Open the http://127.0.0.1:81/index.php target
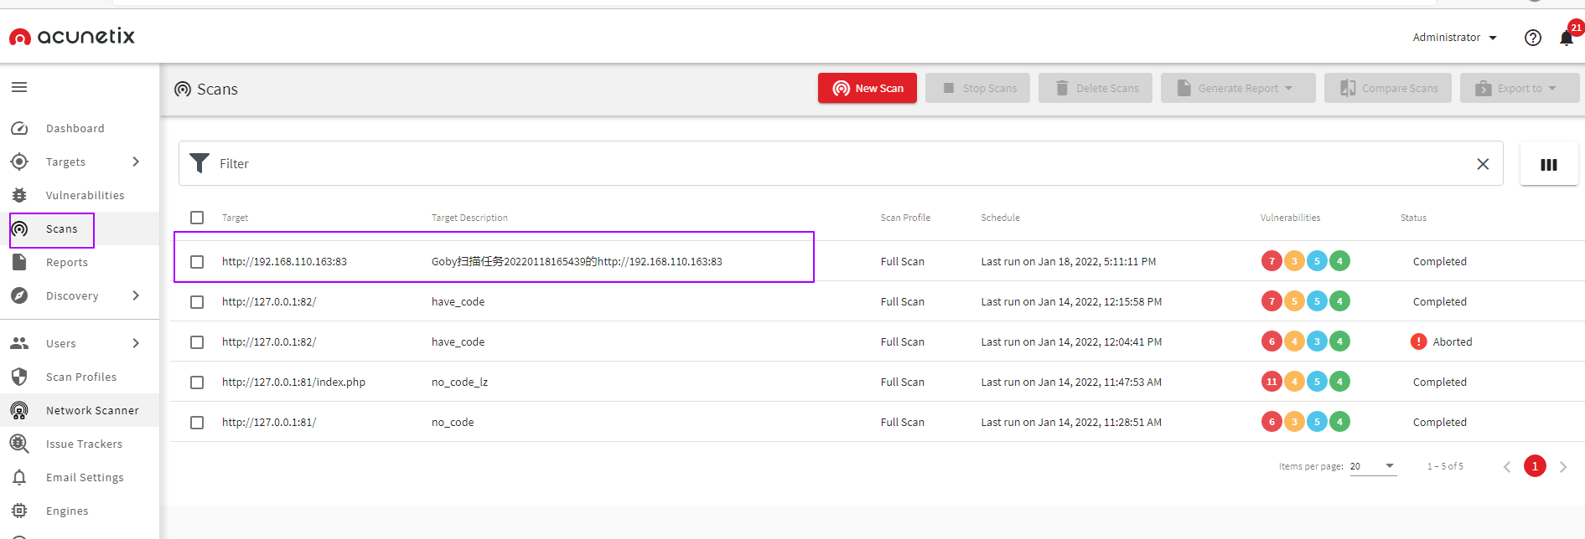 293,382
